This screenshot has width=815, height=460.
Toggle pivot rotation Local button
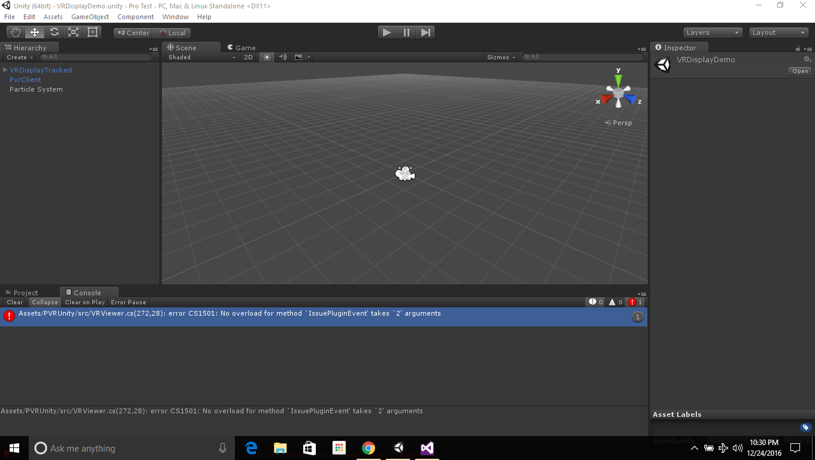(173, 33)
